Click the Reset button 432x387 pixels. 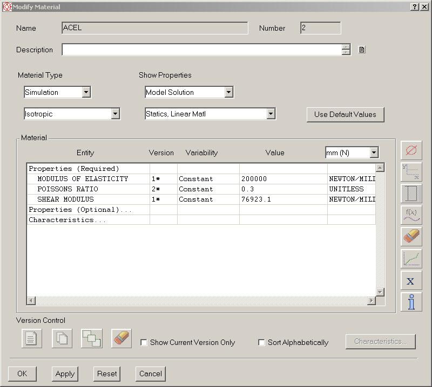(x=107, y=374)
